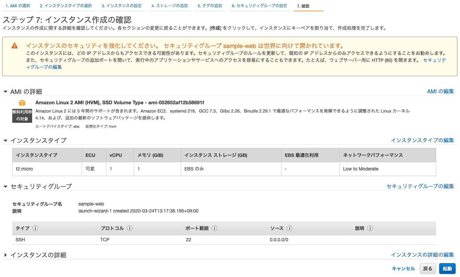Click the orange Amazon Linux AMI icon
This screenshot has width=460, height=277.
(22, 103)
